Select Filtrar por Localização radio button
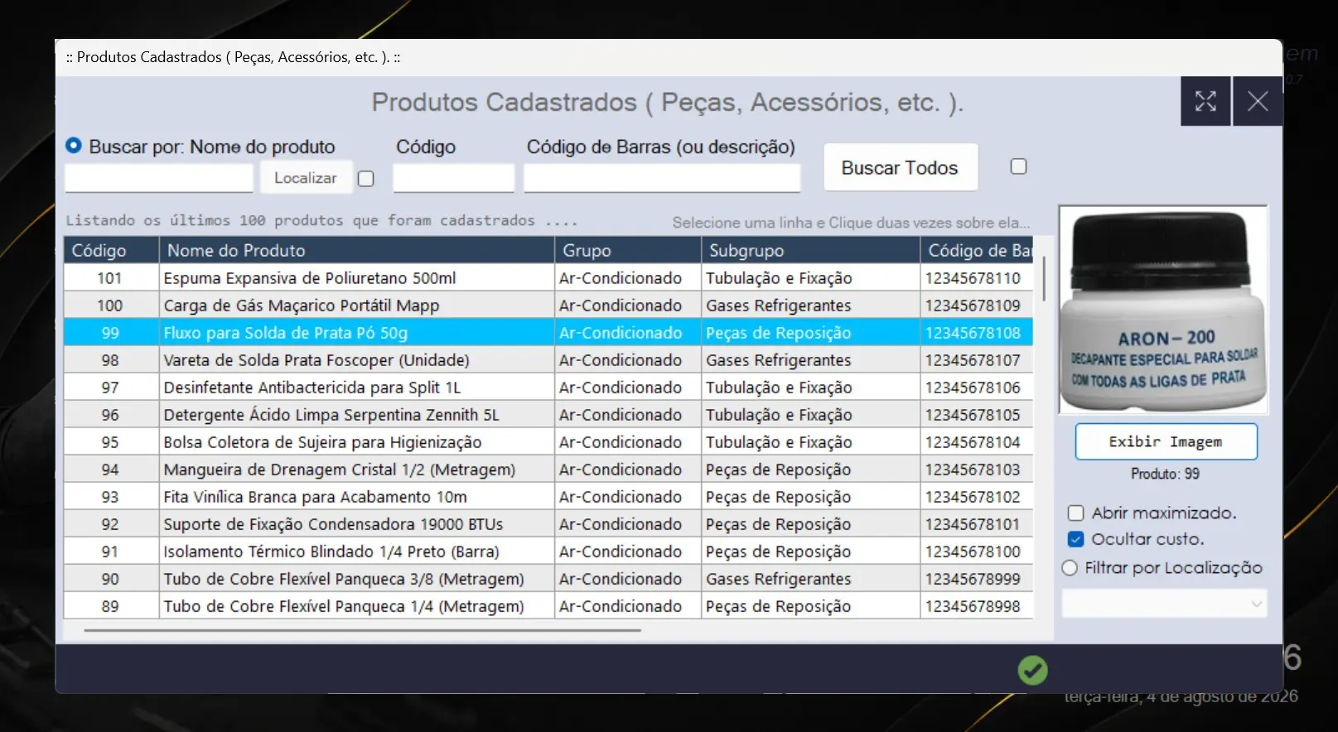 pyautogui.click(x=1070, y=567)
